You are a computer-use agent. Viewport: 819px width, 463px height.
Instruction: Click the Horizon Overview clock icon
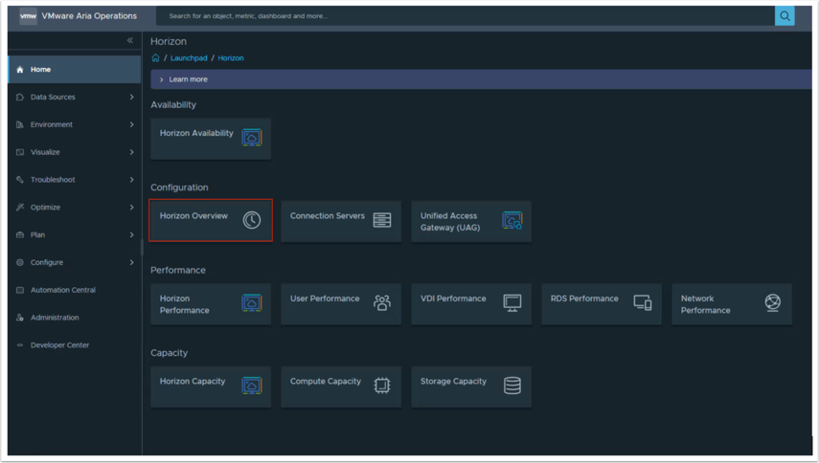[x=251, y=220]
